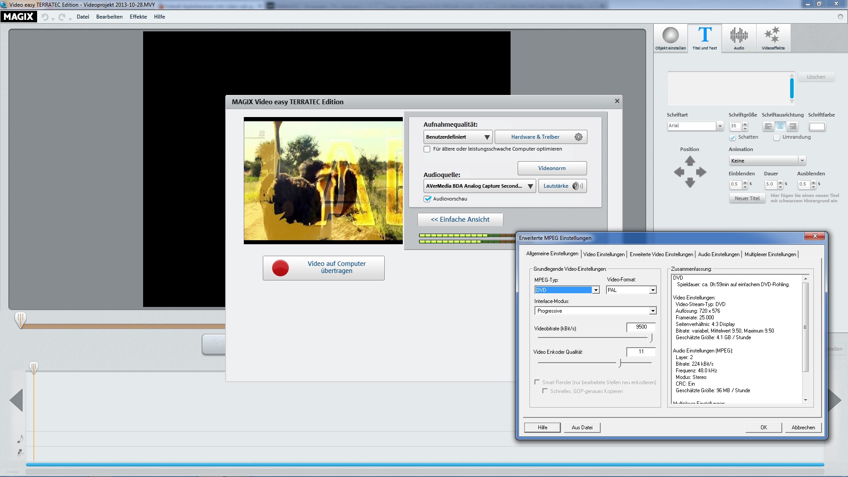Toggle the Audiovorschau checkbox
The image size is (848, 477).
coord(427,199)
